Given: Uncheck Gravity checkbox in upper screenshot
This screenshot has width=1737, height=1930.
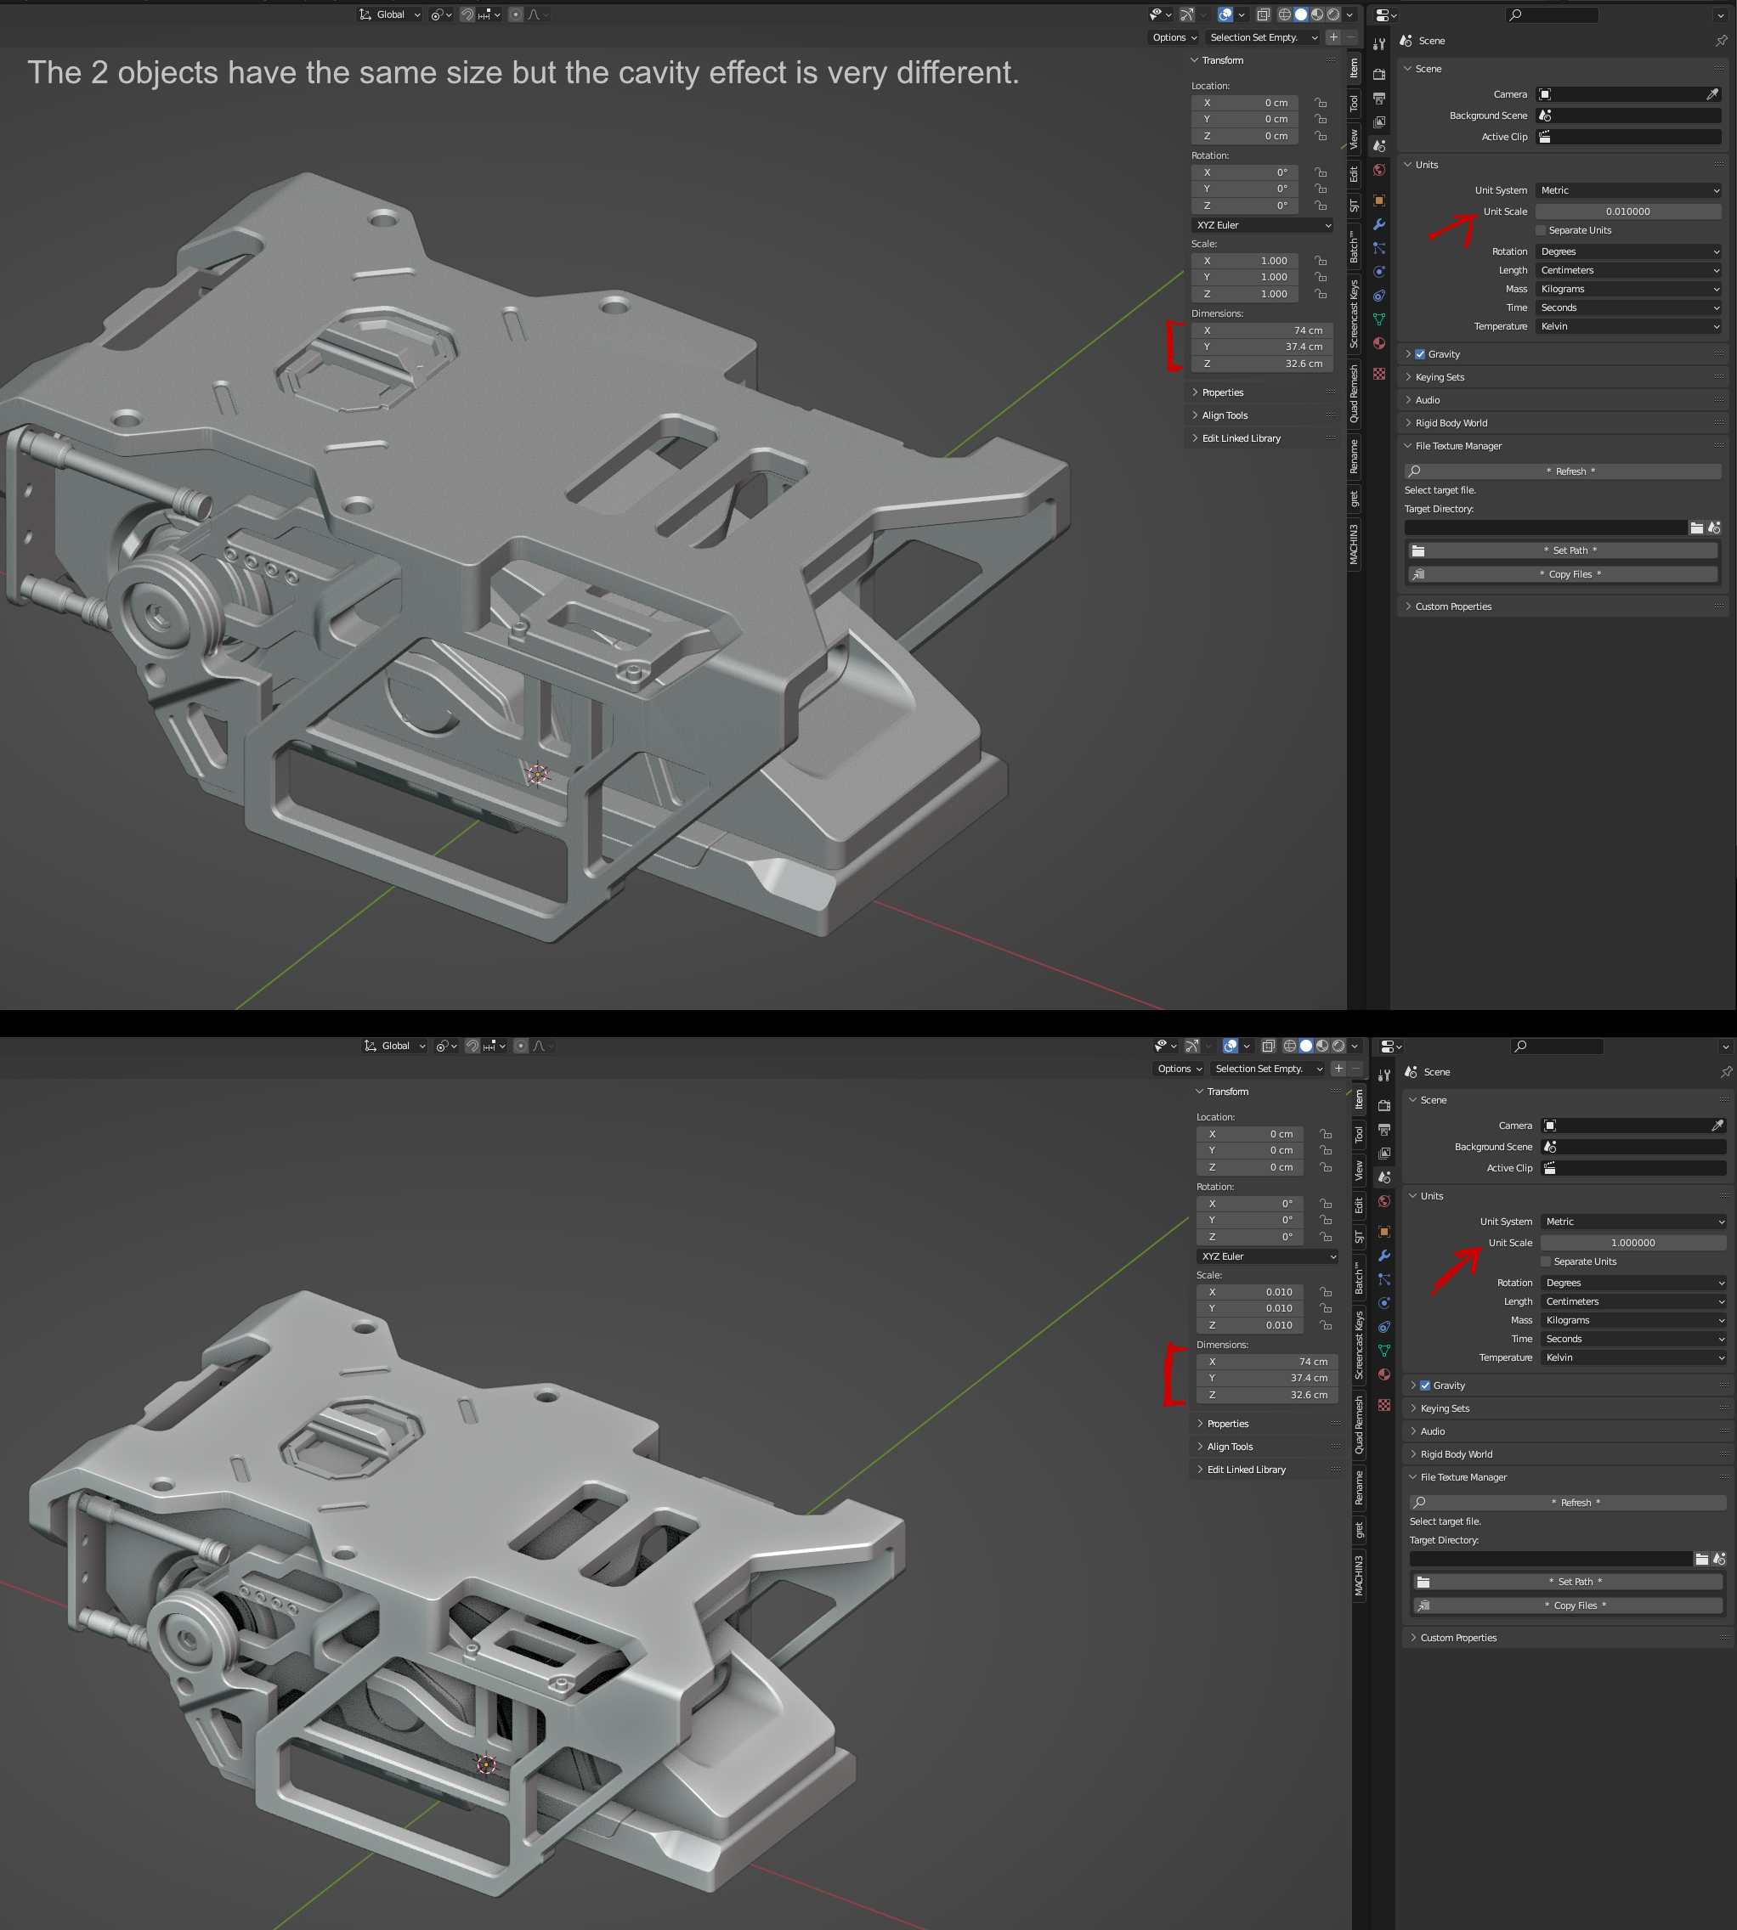Looking at the screenshot, I should [x=1420, y=354].
